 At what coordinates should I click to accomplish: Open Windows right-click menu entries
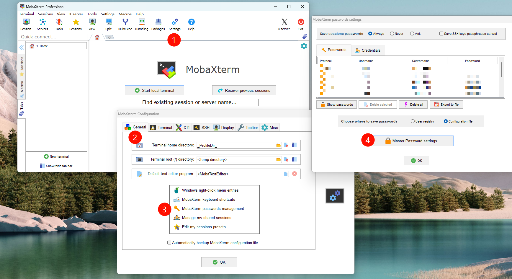[x=206, y=190]
